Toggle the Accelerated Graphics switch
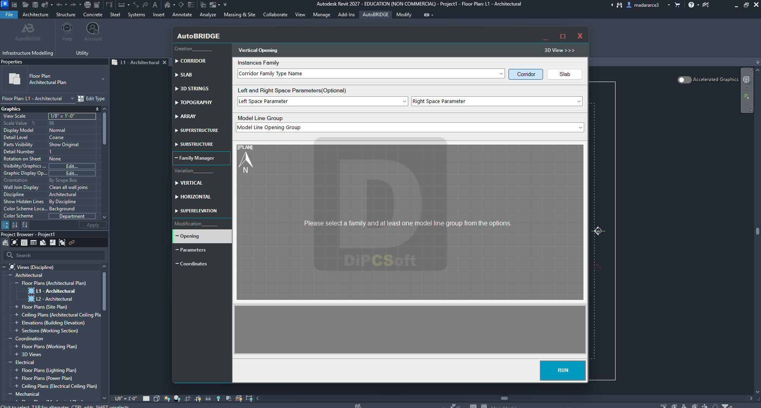Screen dimensions: 761x408 pyautogui.click(x=685, y=80)
